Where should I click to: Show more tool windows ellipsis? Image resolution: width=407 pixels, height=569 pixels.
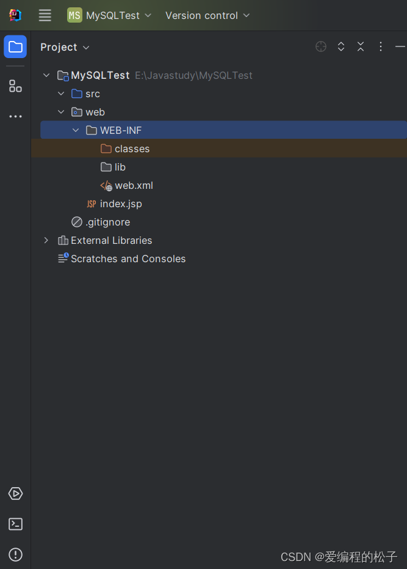(x=15, y=117)
